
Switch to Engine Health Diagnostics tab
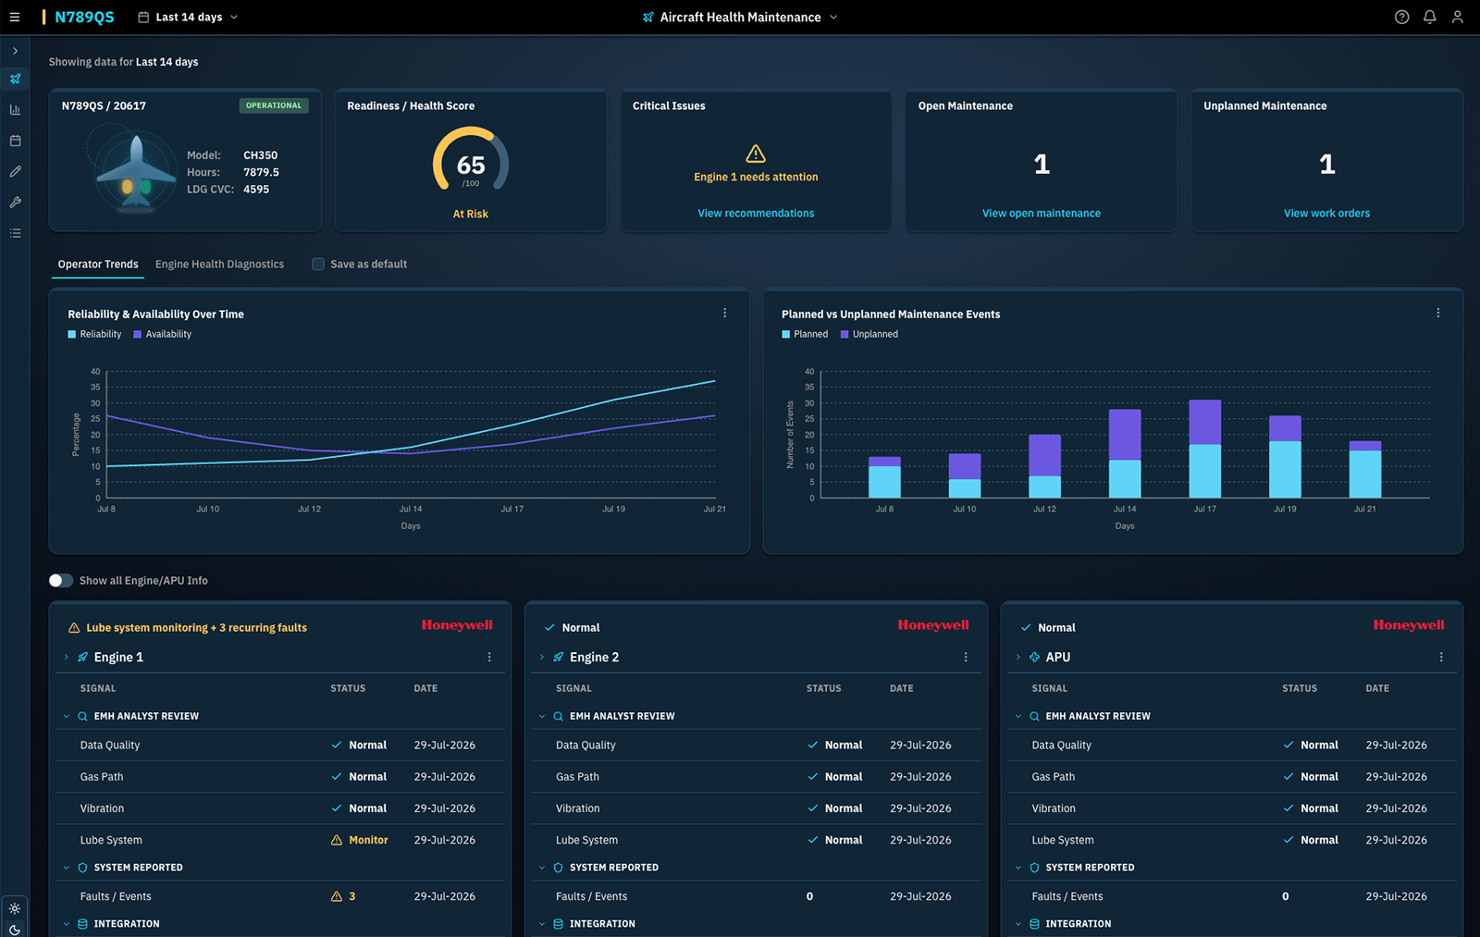pos(219,265)
